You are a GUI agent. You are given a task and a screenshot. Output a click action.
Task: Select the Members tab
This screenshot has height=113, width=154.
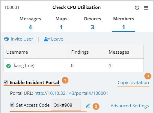coord(123,23)
